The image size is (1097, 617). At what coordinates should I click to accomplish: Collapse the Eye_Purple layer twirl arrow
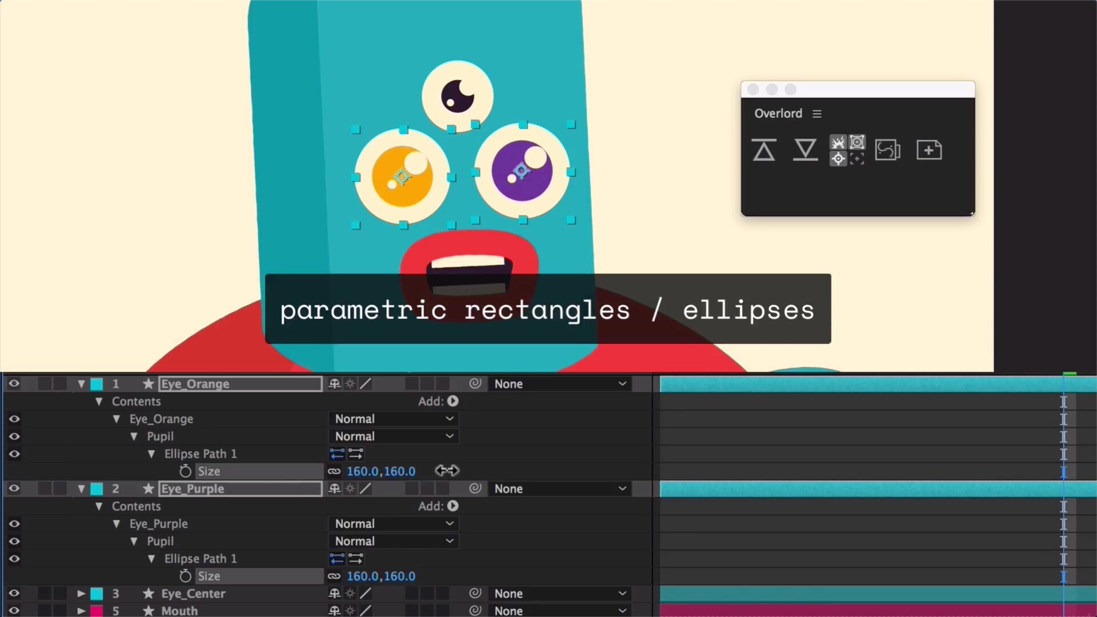click(x=81, y=489)
